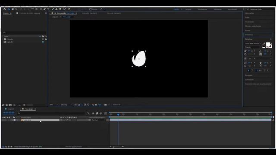Select the Logo_01 composition in Project panel

(9, 42)
